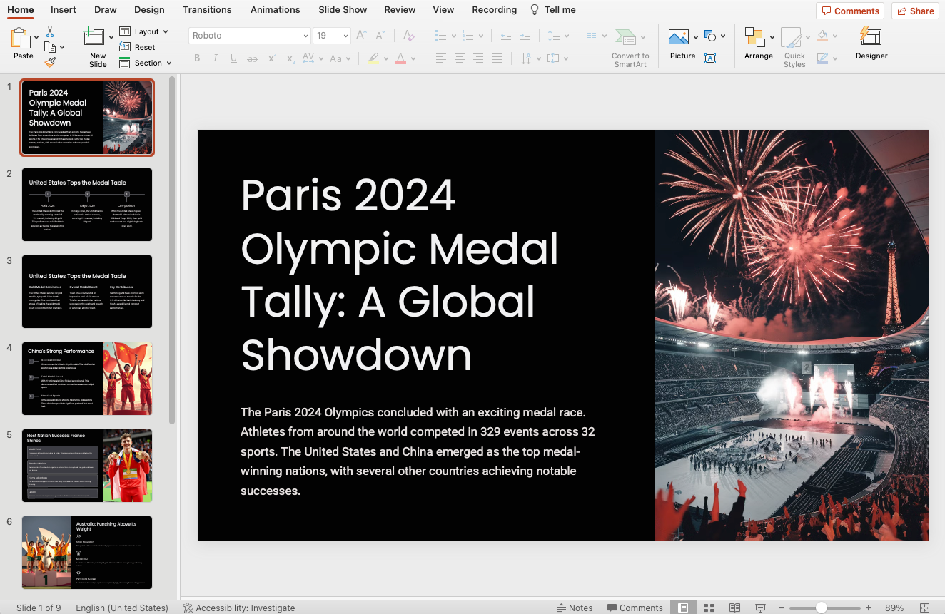Viewport: 945px width, 614px height.
Task: Click the Paste clipboard icon
Action: click(22, 39)
